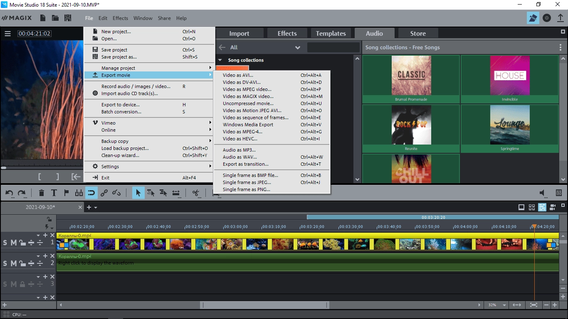Click the timeline zoom-to-fit button
The image size is (568, 319).
coord(533,305)
